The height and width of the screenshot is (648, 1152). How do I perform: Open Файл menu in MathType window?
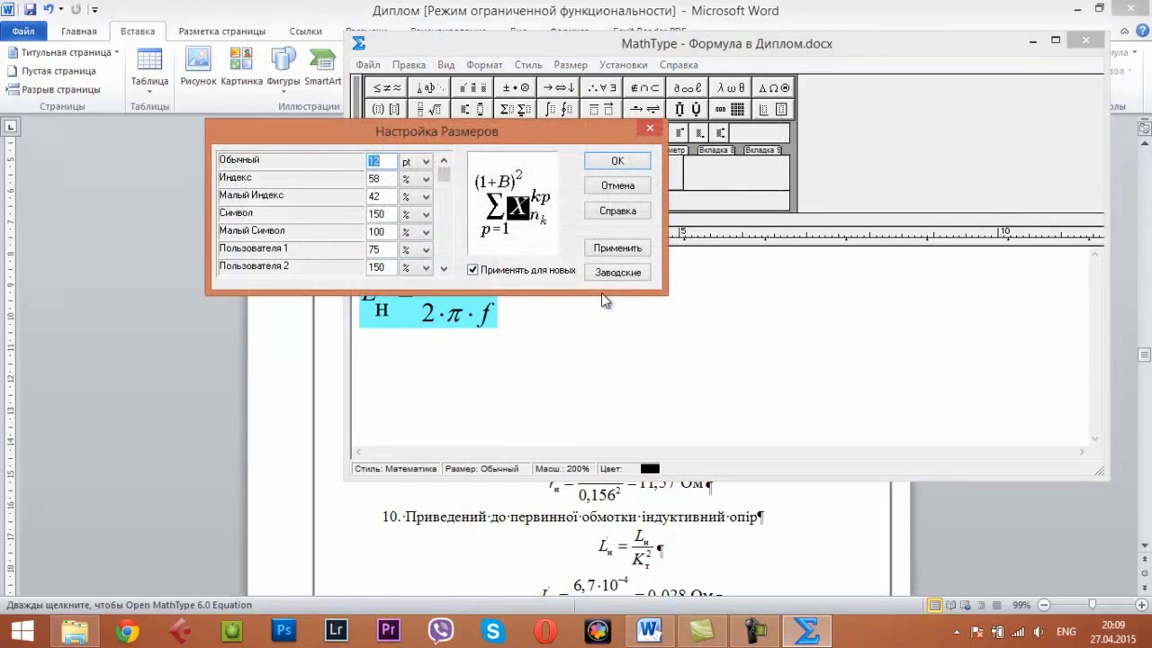click(x=367, y=65)
